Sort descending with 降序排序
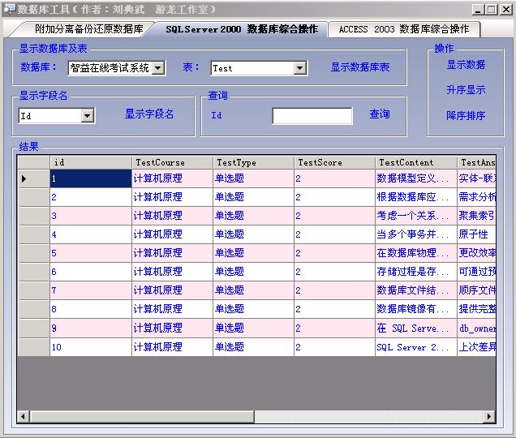 [x=466, y=116]
